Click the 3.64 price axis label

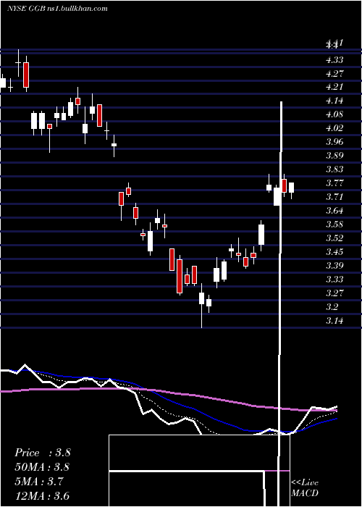334,211
